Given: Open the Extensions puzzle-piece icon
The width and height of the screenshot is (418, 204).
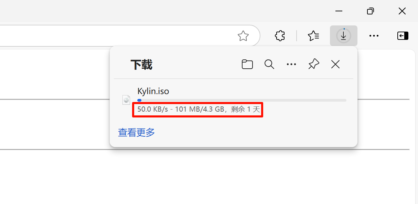Looking at the screenshot, I should click(280, 36).
